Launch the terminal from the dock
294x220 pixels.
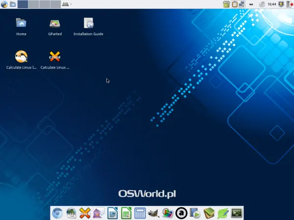point(237,213)
